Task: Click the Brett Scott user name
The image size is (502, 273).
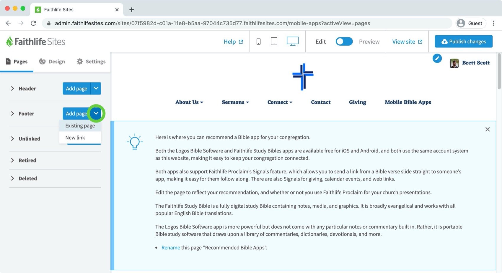Action: pos(476,63)
